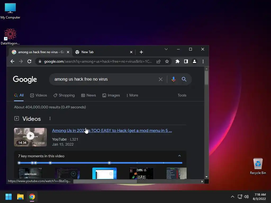Click the horizontal scrollbar thumb
This screenshot has width=271, height=203.
[105, 181]
